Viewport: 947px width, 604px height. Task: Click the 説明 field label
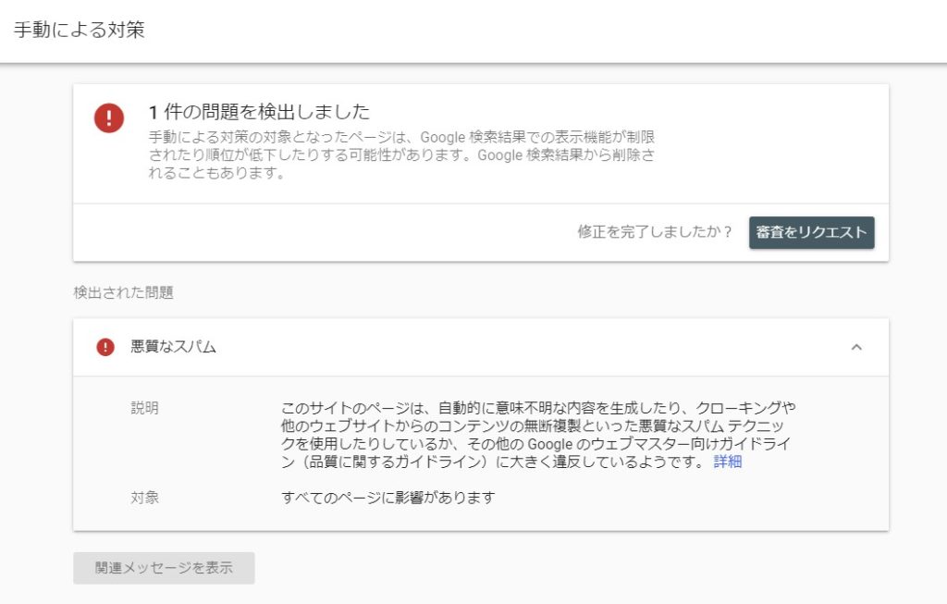(x=145, y=408)
